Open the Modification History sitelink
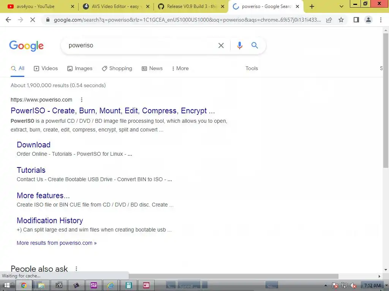The width and height of the screenshot is (389, 291). (50, 221)
